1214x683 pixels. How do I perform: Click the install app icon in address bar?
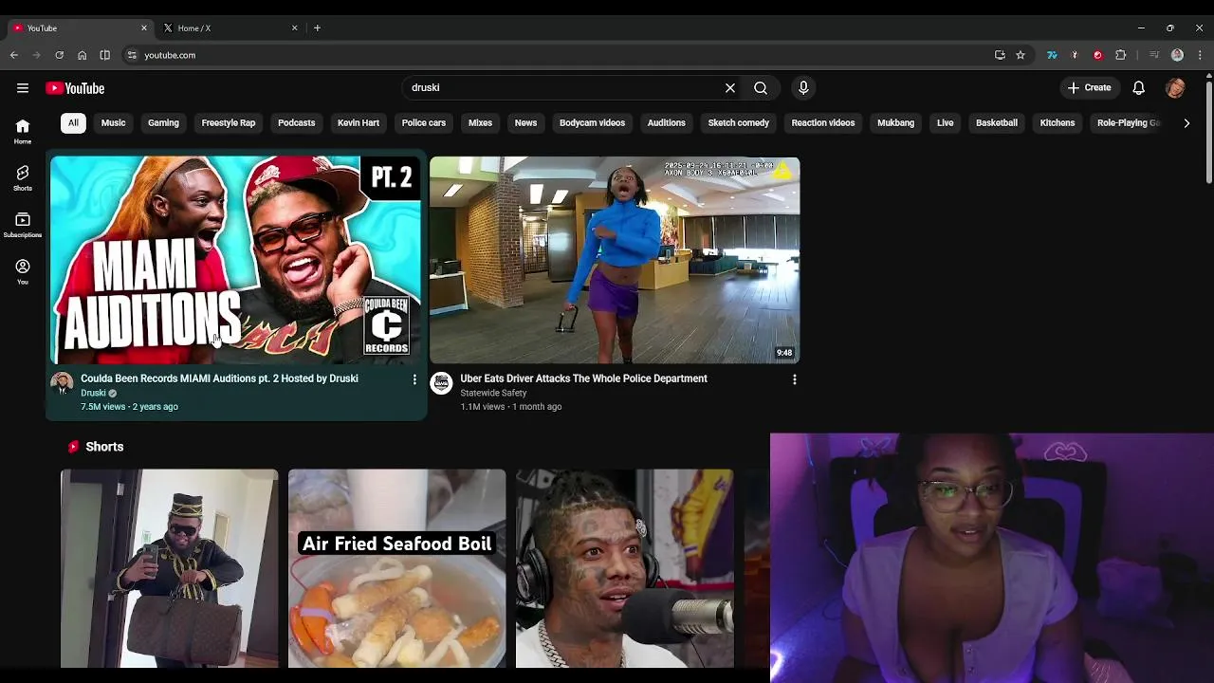[x=1000, y=55]
